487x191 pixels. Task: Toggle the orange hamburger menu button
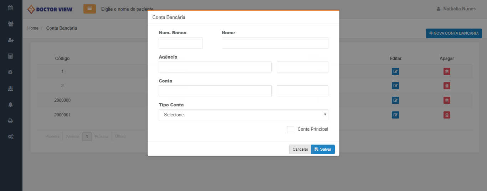pos(89,9)
